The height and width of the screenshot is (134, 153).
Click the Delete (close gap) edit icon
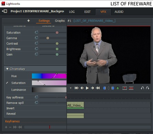pyautogui.click(x=131, y=88)
